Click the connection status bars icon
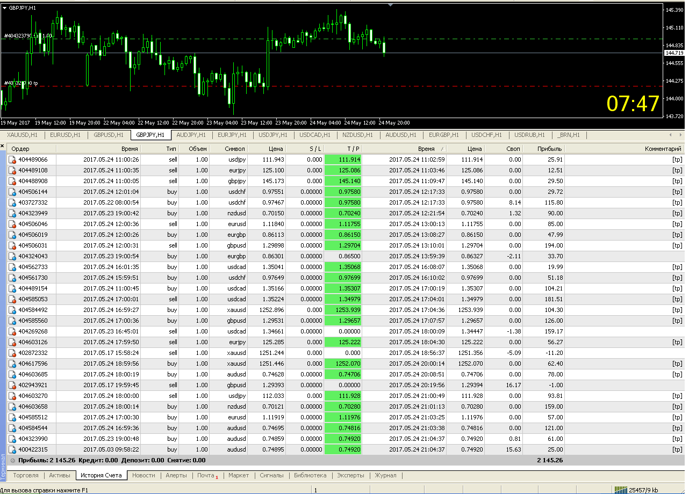The image size is (689, 494). (x=621, y=490)
